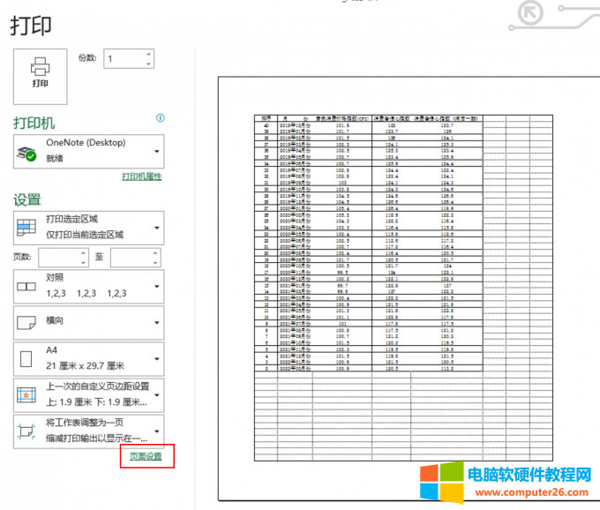Click the 横向 landscape orientation icon

coord(26,323)
